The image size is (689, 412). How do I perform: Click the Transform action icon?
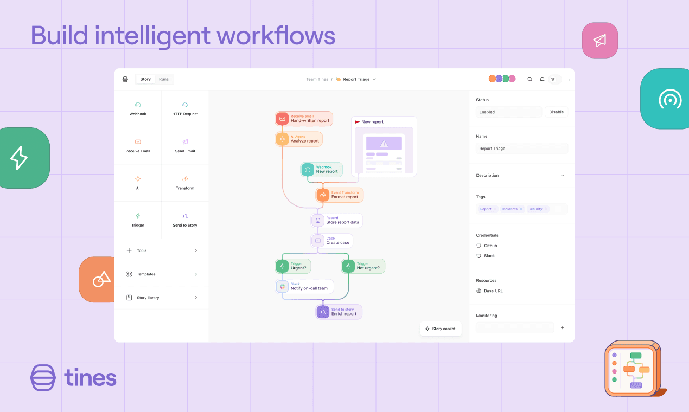185,178
